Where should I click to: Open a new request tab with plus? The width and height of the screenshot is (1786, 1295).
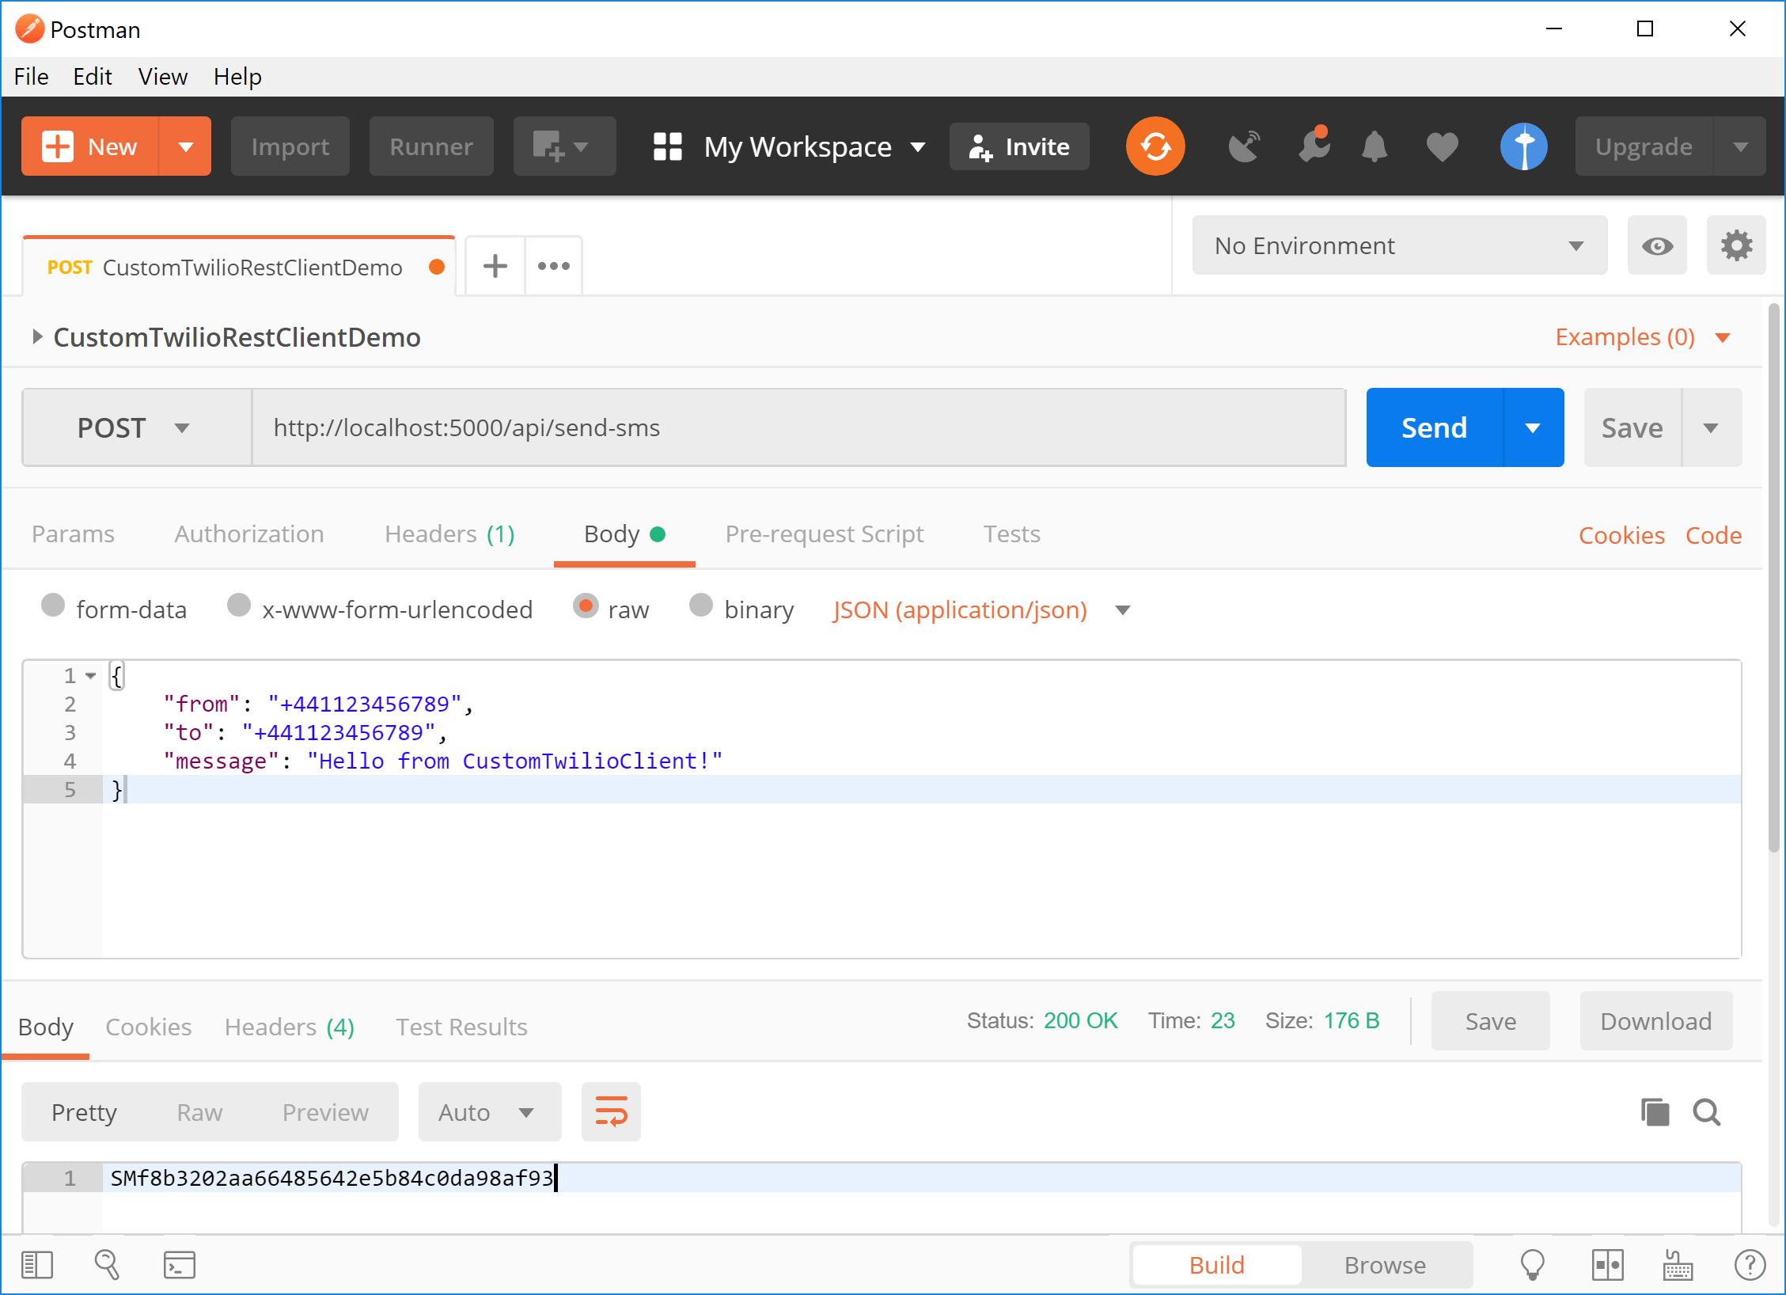(x=495, y=266)
